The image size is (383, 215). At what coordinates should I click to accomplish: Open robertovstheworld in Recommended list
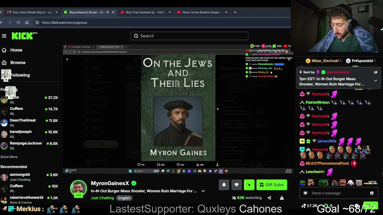(29, 200)
